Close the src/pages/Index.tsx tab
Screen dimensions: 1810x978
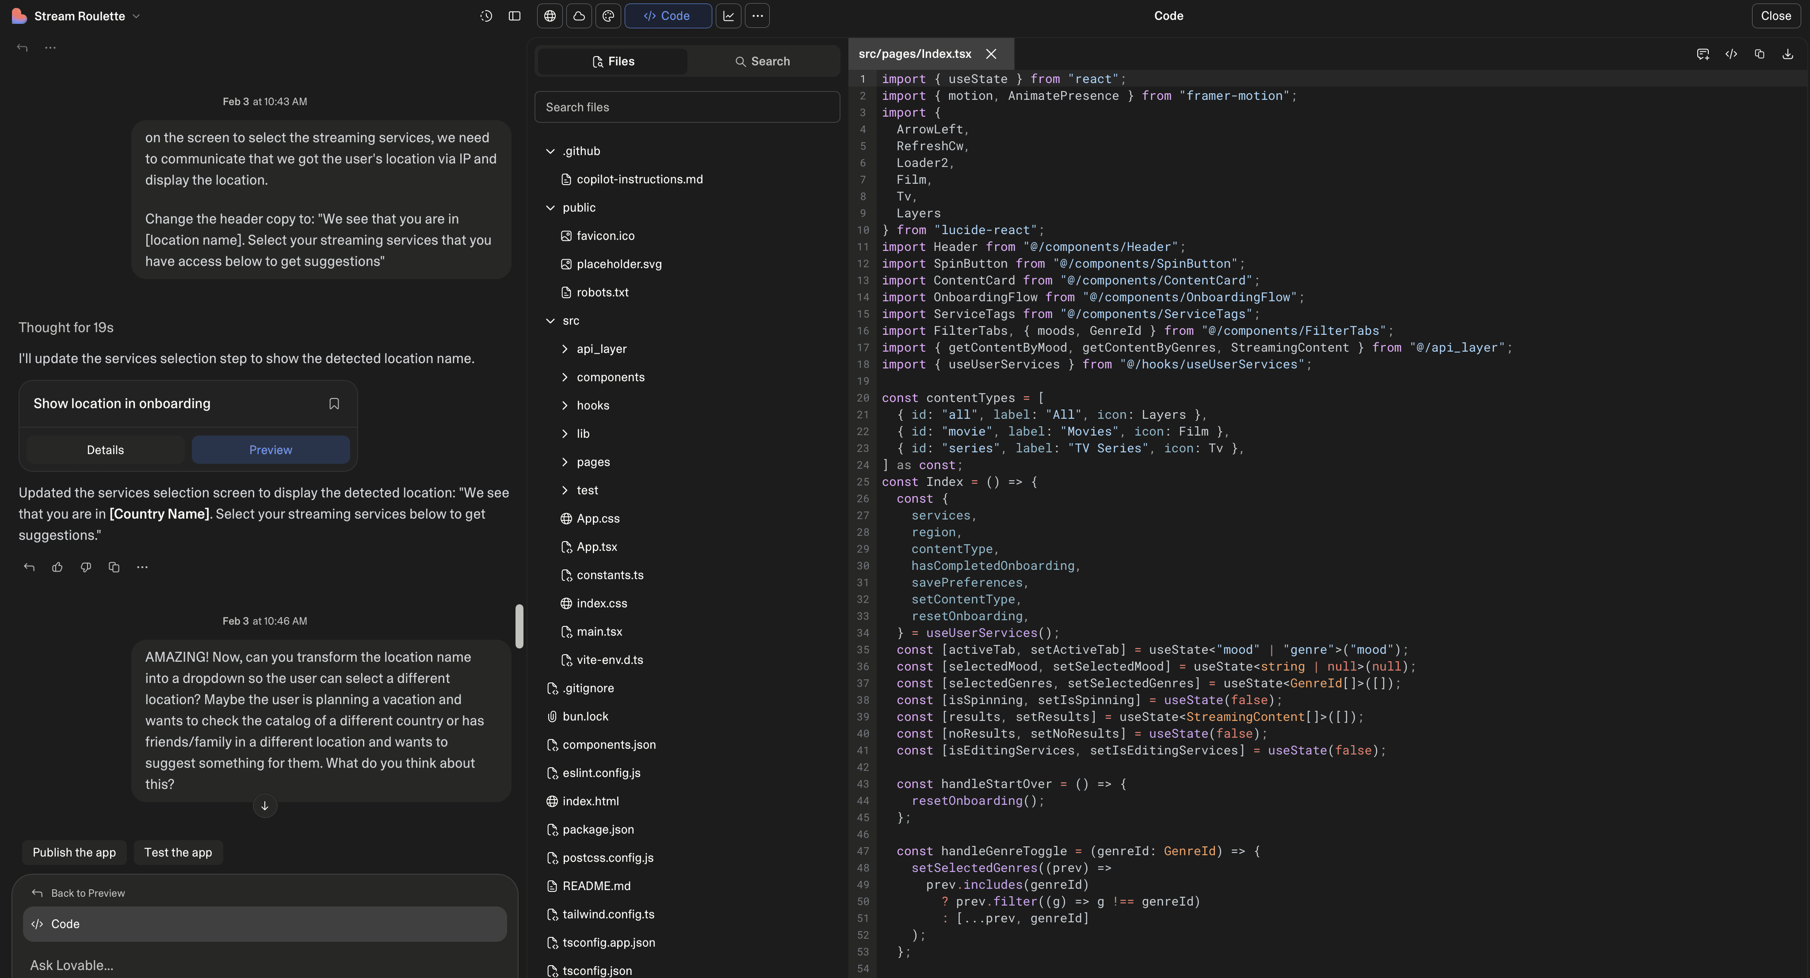point(991,54)
